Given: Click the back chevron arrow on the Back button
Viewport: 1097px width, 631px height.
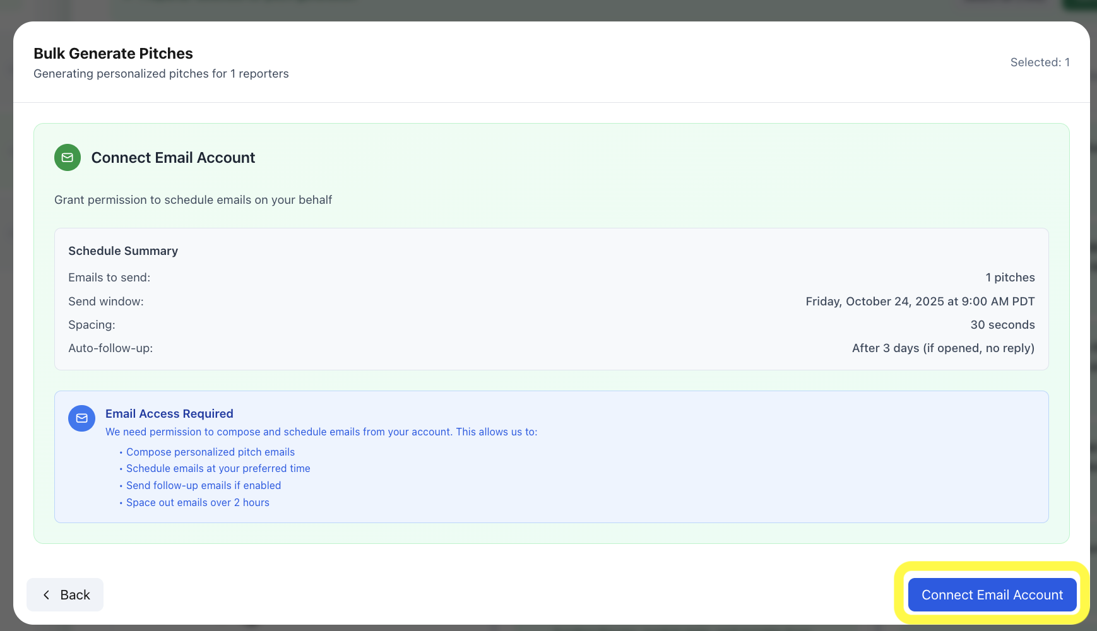Looking at the screenshot, I should (x=46, y=594).
